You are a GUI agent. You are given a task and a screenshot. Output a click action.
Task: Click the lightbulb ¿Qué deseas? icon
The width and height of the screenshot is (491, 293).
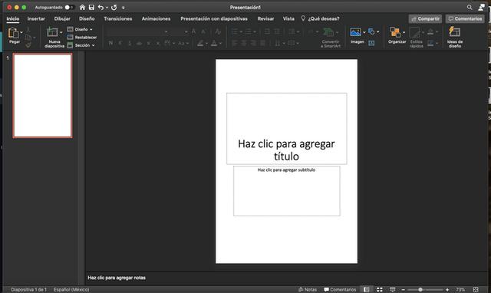303,18
